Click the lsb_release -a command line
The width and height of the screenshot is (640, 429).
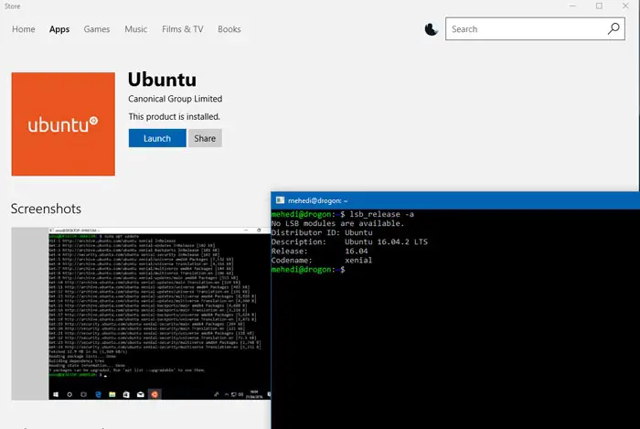click(343, 214)
